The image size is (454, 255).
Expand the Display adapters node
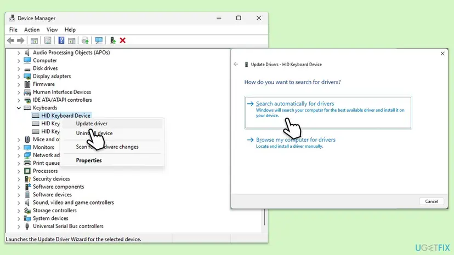click(x=19, y=77)
